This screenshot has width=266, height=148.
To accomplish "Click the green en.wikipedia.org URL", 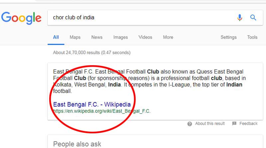I will 102,111.
